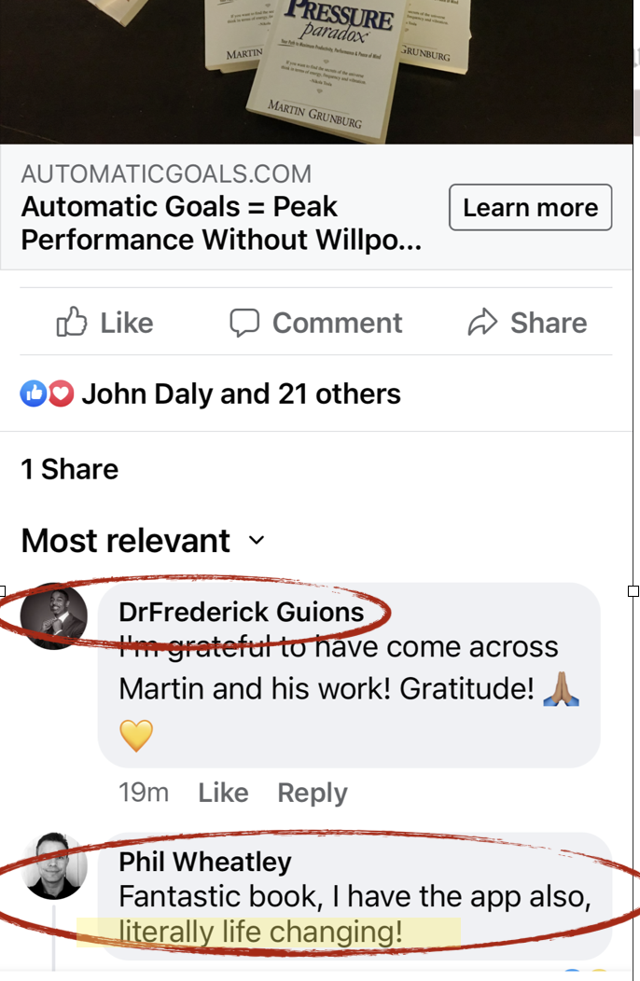Click the blue like reaction icon

pyautogui.click(x=34, y=394)
